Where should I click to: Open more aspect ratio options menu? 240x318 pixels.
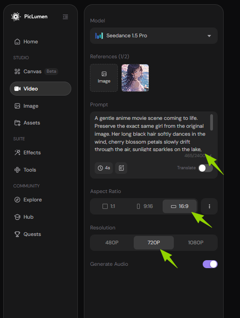209,206
